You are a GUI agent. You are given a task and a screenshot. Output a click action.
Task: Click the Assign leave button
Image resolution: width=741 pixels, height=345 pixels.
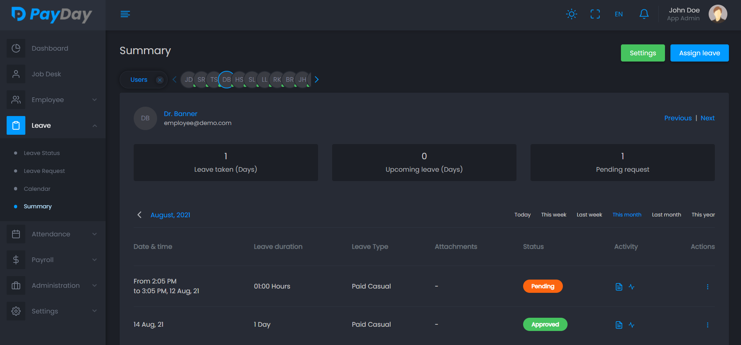point(699,53)
